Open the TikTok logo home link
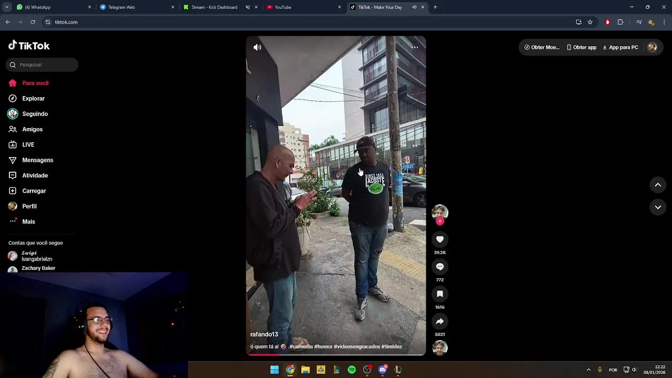This screenshot has width=672, height=378. coord(29,46)
